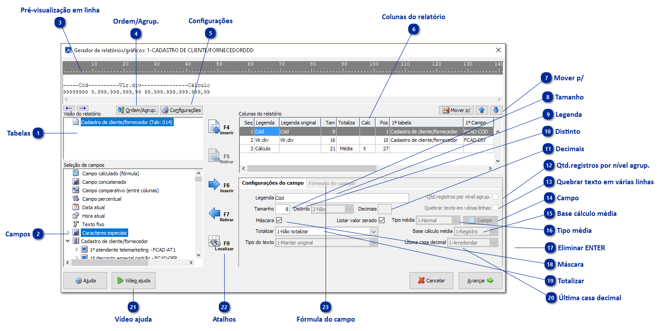Viewport: 661px width, 331px height.
Task: Move the selected column down with the down arrow
Action: point(496,110)
